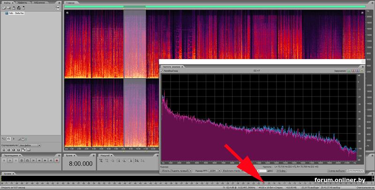The image size is (375, 190).
Task: Switch to the Favorites tab
Action: 39,2
